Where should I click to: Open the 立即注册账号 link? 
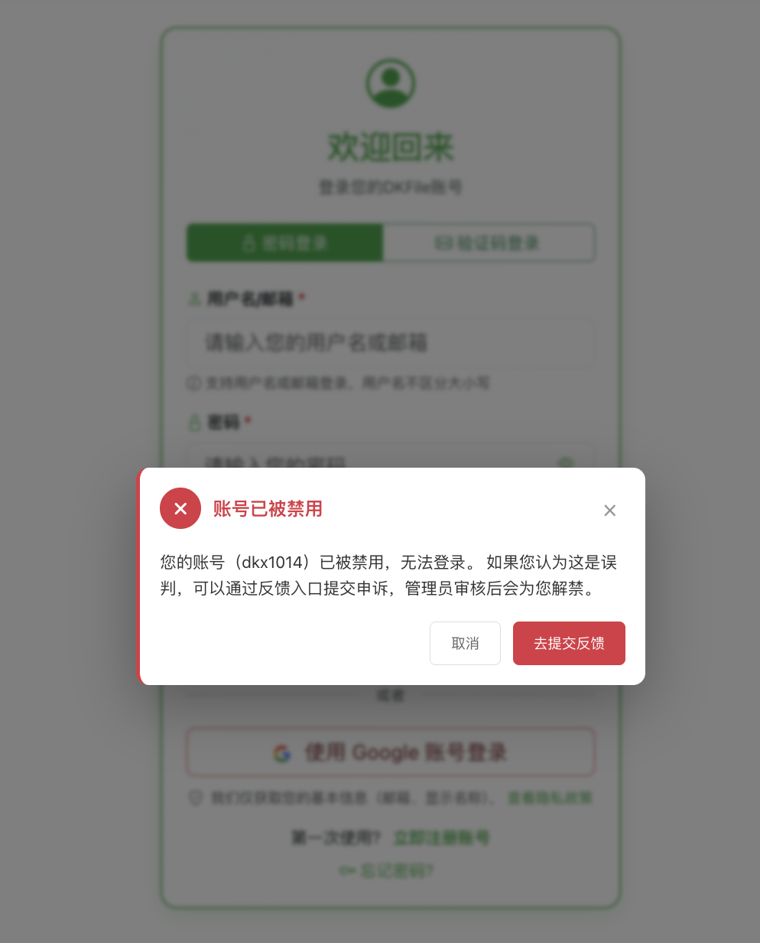[441, 837]
